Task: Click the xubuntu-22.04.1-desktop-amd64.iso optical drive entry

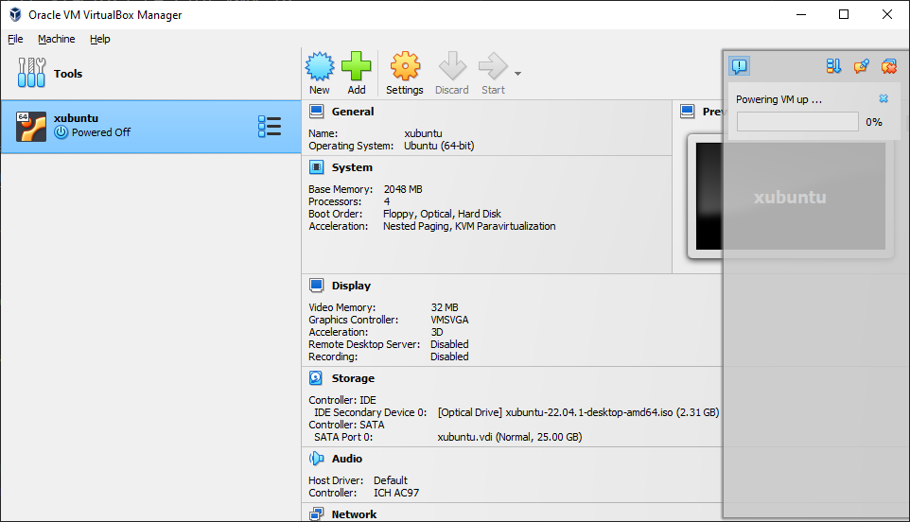Action: click(578, 412)
